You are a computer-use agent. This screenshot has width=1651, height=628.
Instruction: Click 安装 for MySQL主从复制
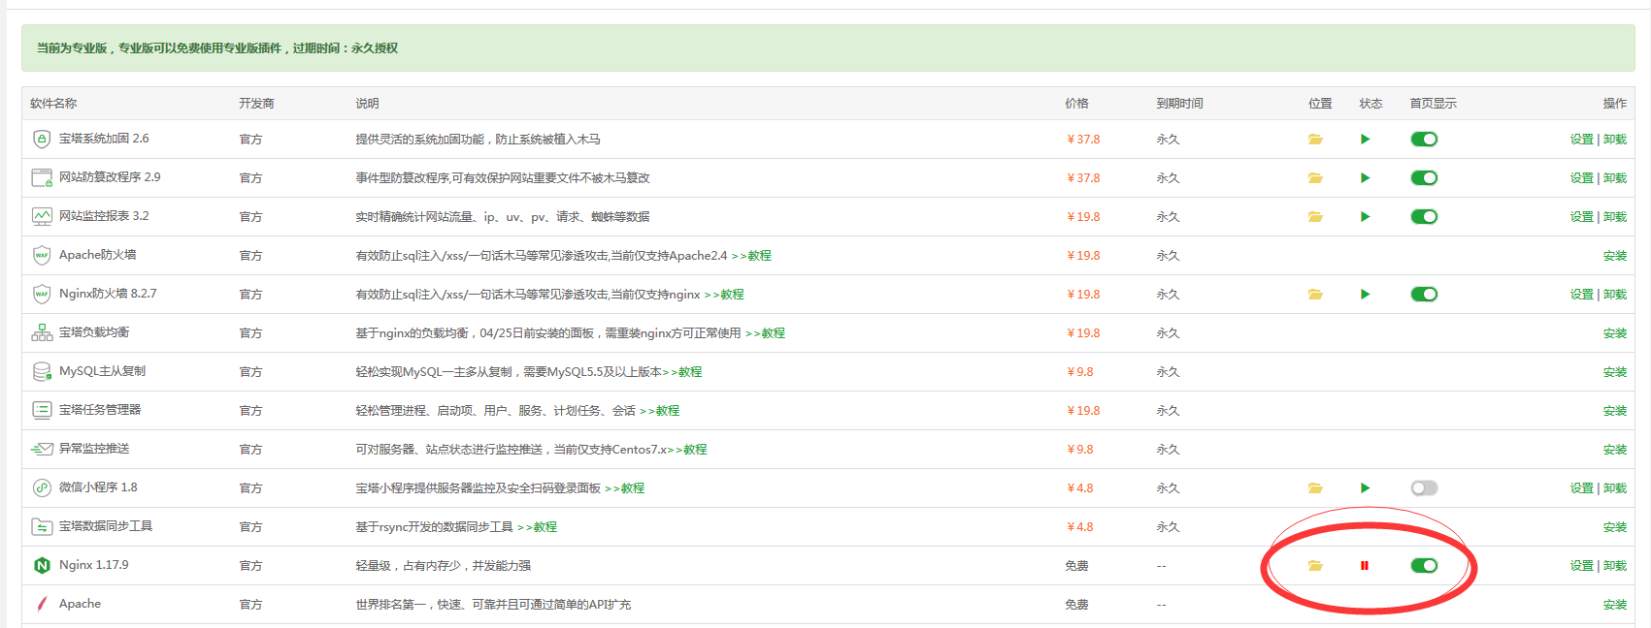click(x=1615, y=372)
